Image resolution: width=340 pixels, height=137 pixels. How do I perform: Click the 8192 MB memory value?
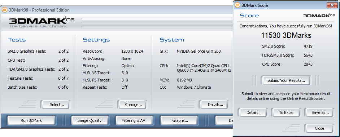tap(184, 80)
